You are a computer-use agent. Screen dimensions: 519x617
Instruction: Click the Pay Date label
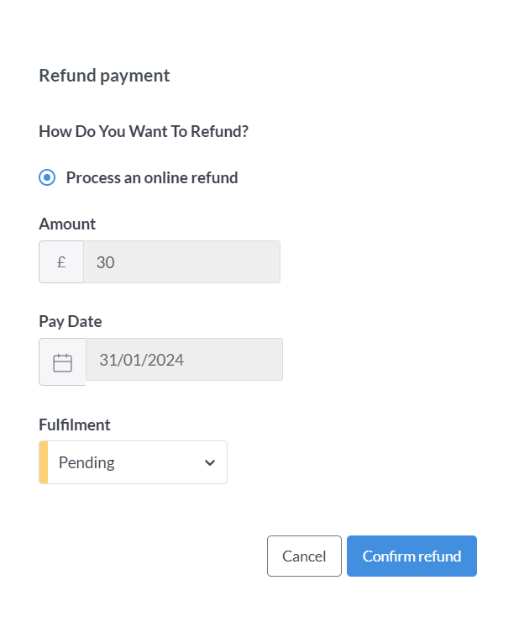click(71, 321)
